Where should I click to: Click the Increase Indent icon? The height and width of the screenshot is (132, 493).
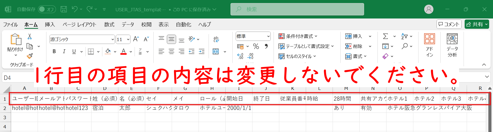(202, 52)
